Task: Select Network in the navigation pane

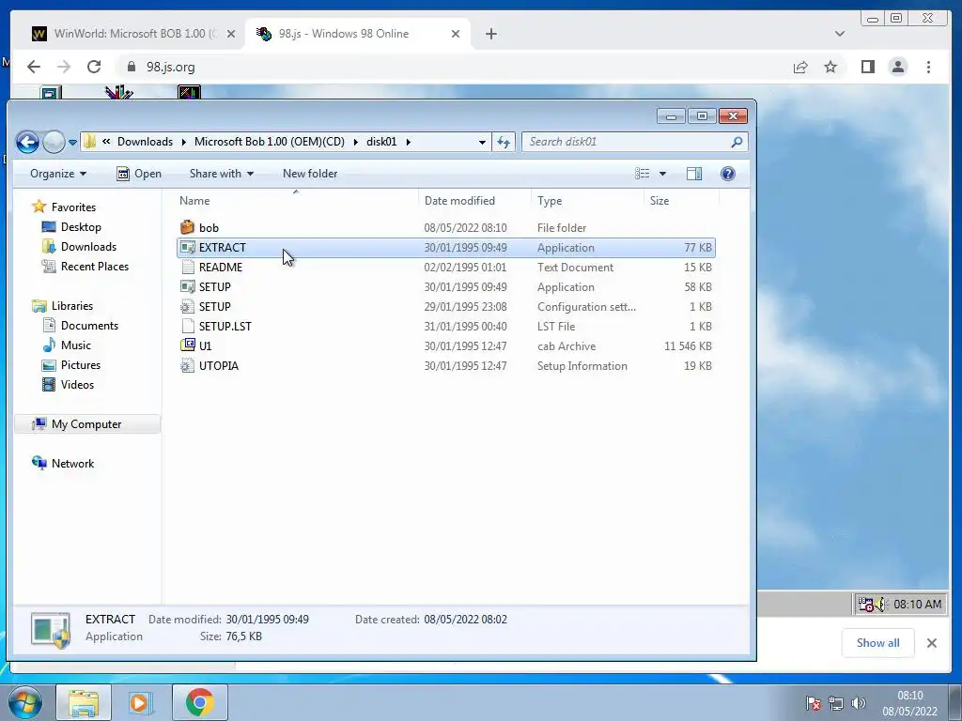Action: tap(72, 464)
